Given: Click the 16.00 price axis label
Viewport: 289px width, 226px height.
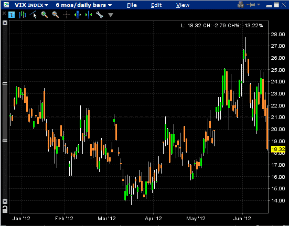Looking at the screenshot, I should tap(278, 177).
